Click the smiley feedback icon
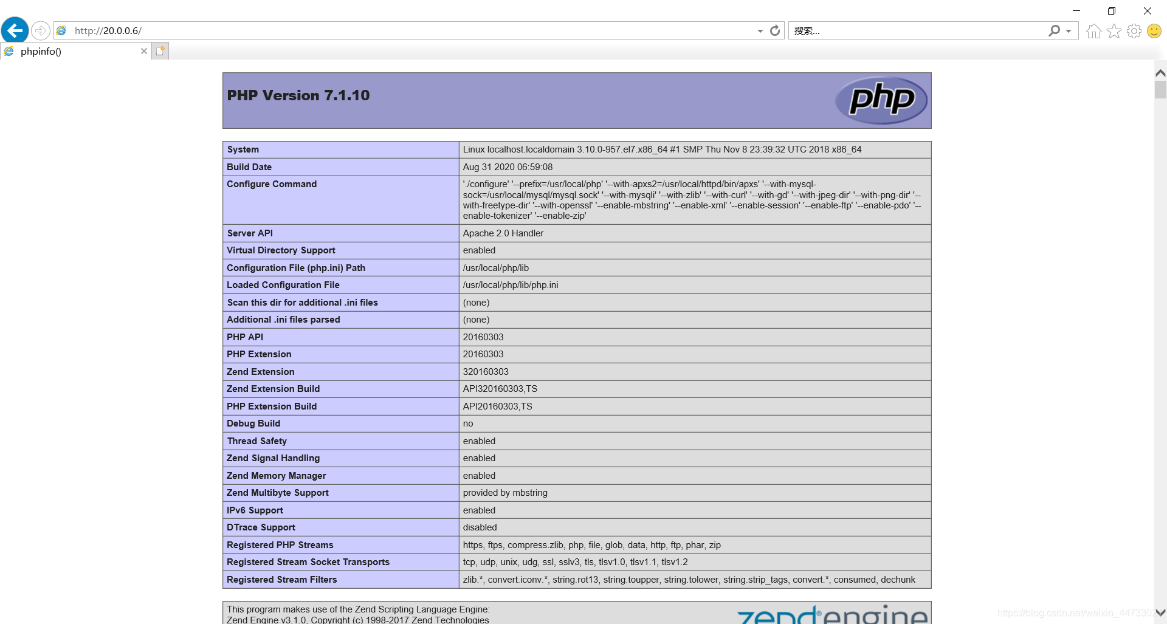1167x624 pixels. 1154,31
